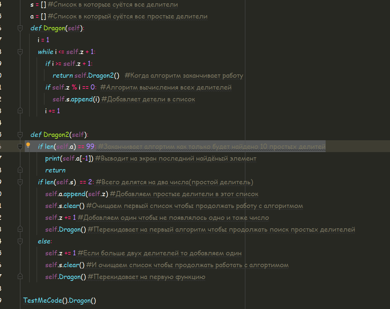Image resolution: width=390 pixels, height=309 pixels.
Task: Click 'self.s.clear()' before '#Очищаем первый список' comment
Action: click(65, 206)
